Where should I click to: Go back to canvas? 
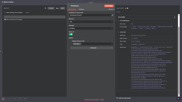[x=8, y=2]
